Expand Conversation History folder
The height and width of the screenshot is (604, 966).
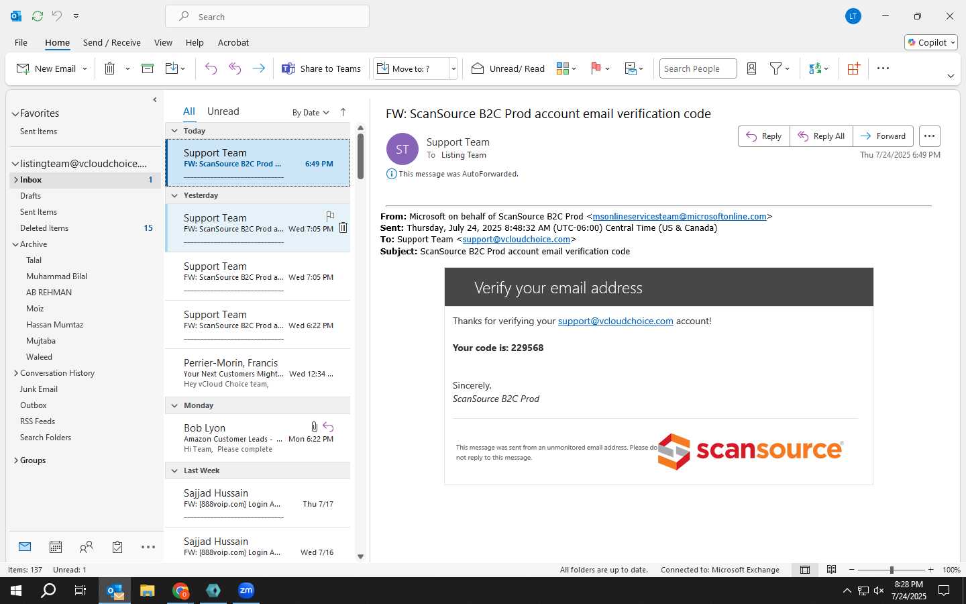point(15,373)
